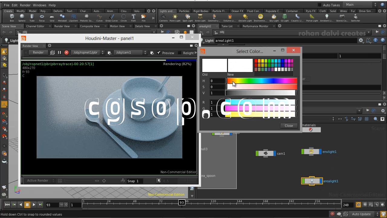Image resolution: width=387 pixels, height=218 pixels.
Task: Open the Render menu
Action: click(25, 5)
